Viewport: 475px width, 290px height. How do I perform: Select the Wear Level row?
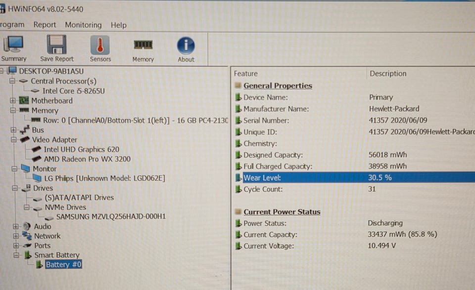355,177
